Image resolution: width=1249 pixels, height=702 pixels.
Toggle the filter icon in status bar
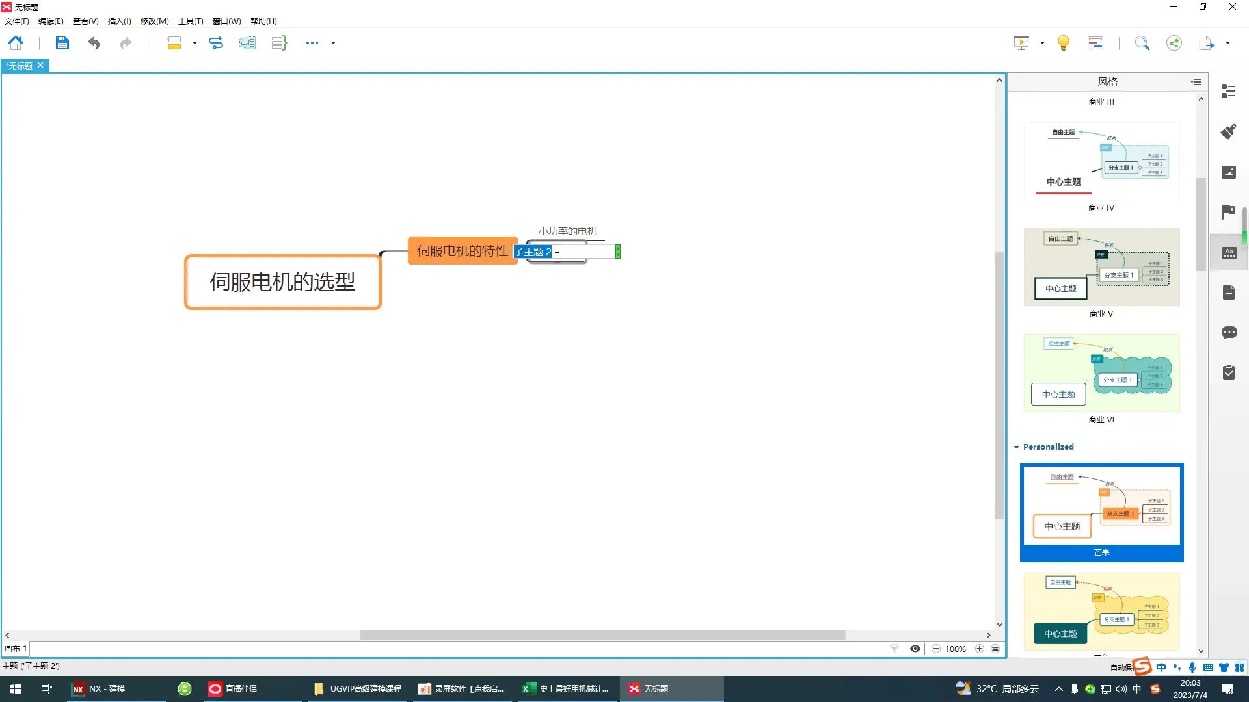click(x=894, y=649)
